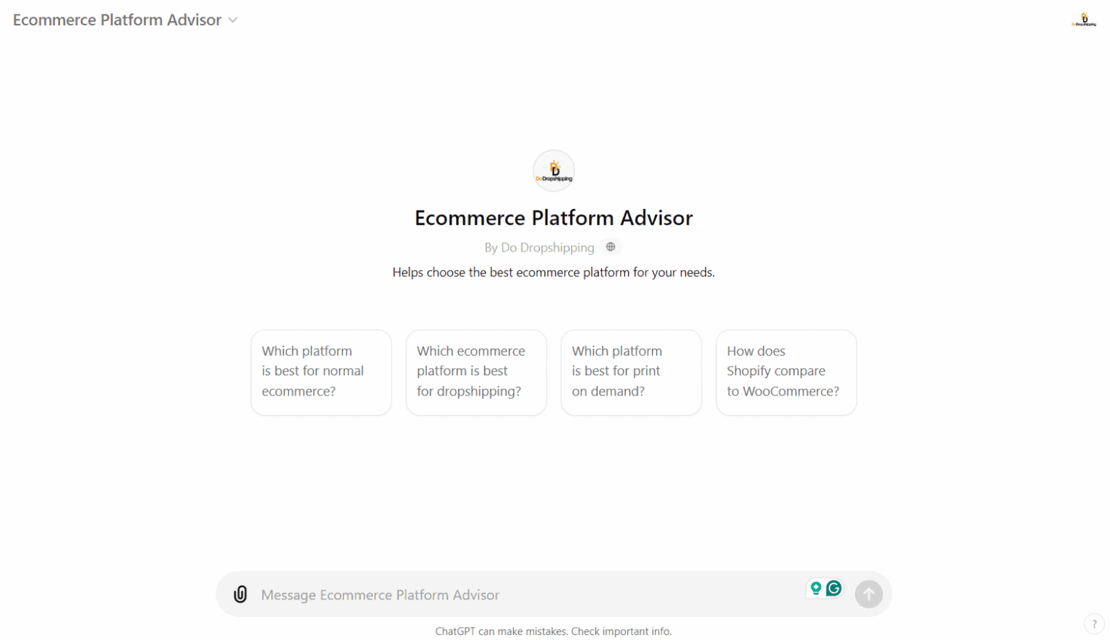This screenshot has height=640, width=1110.
Task: Click the large Ecommerce Platform Advisor heading
Action: click(554, 218)
